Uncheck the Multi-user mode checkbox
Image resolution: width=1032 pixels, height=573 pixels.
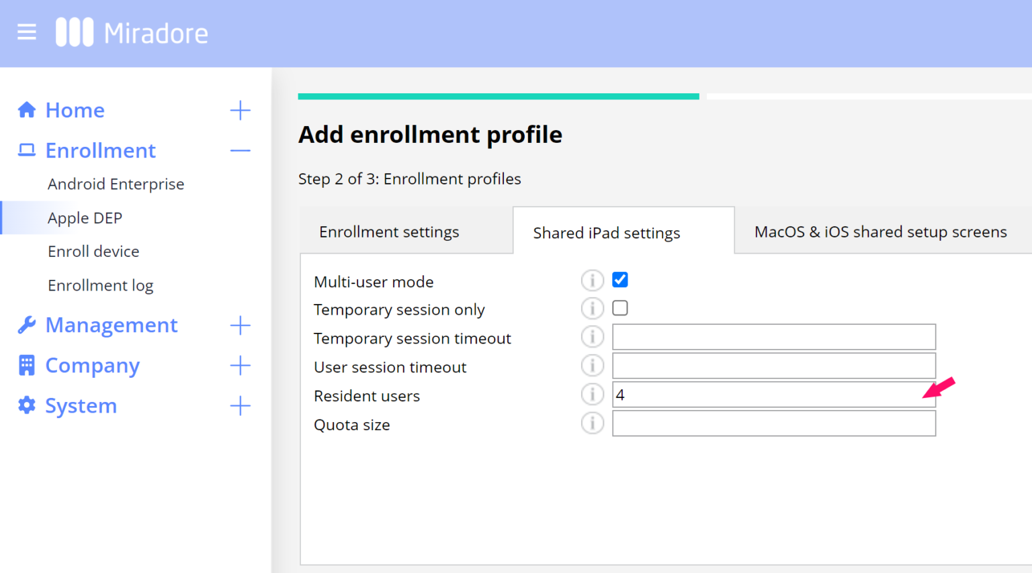coord(619,279)
